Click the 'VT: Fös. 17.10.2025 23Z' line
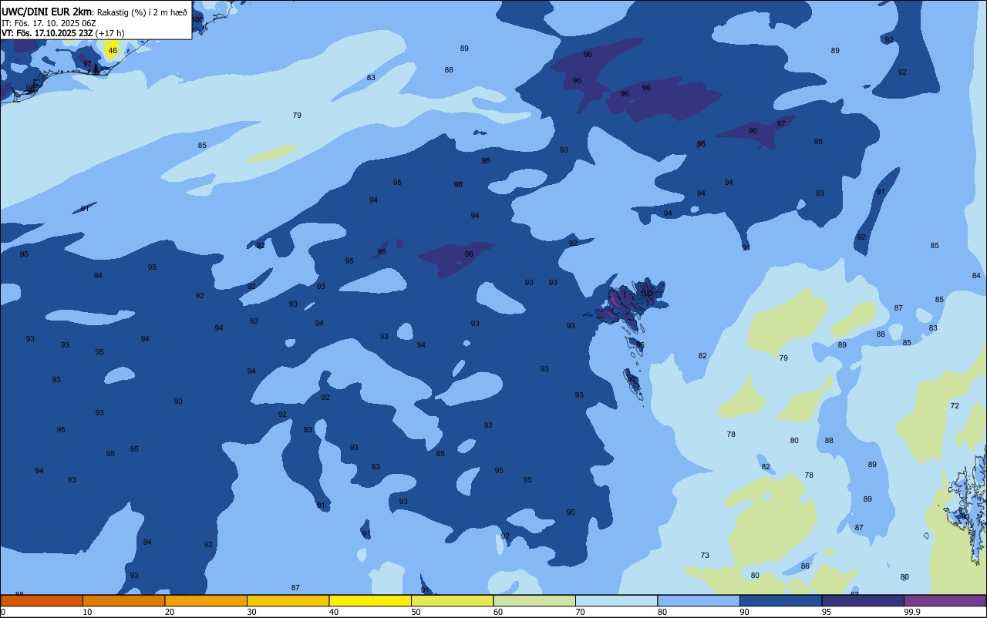Image resolution: width=987 pixels, height=618 pixels. pos(47,33)
